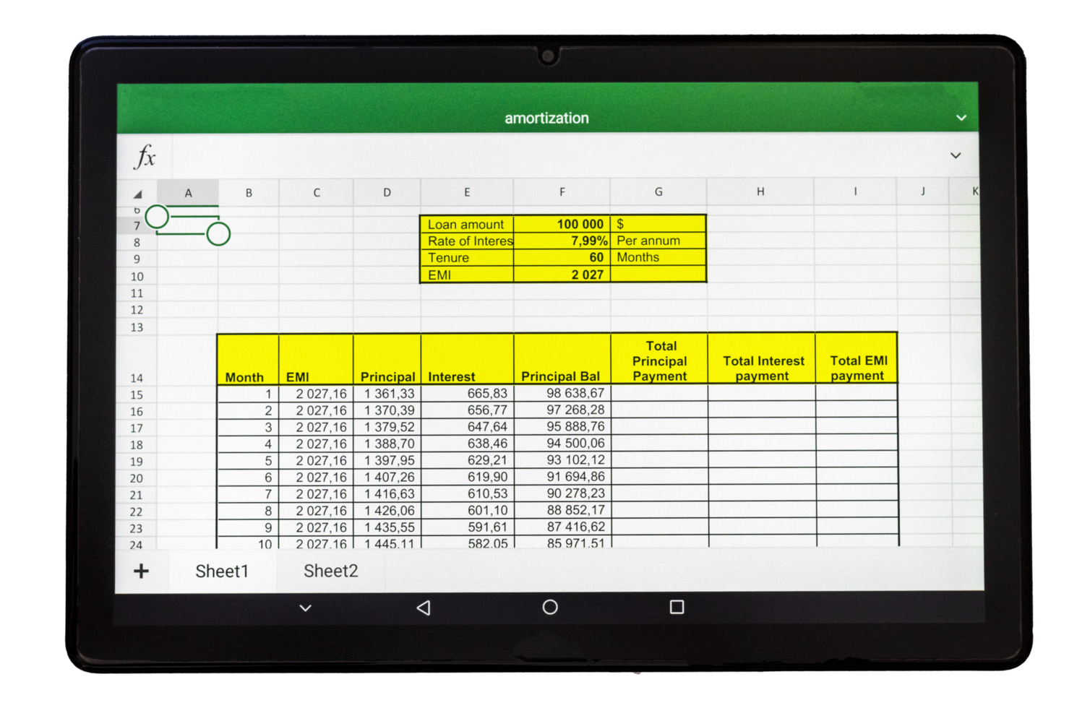
Task: Select row 10 header
Action: [x=137, y=277]
